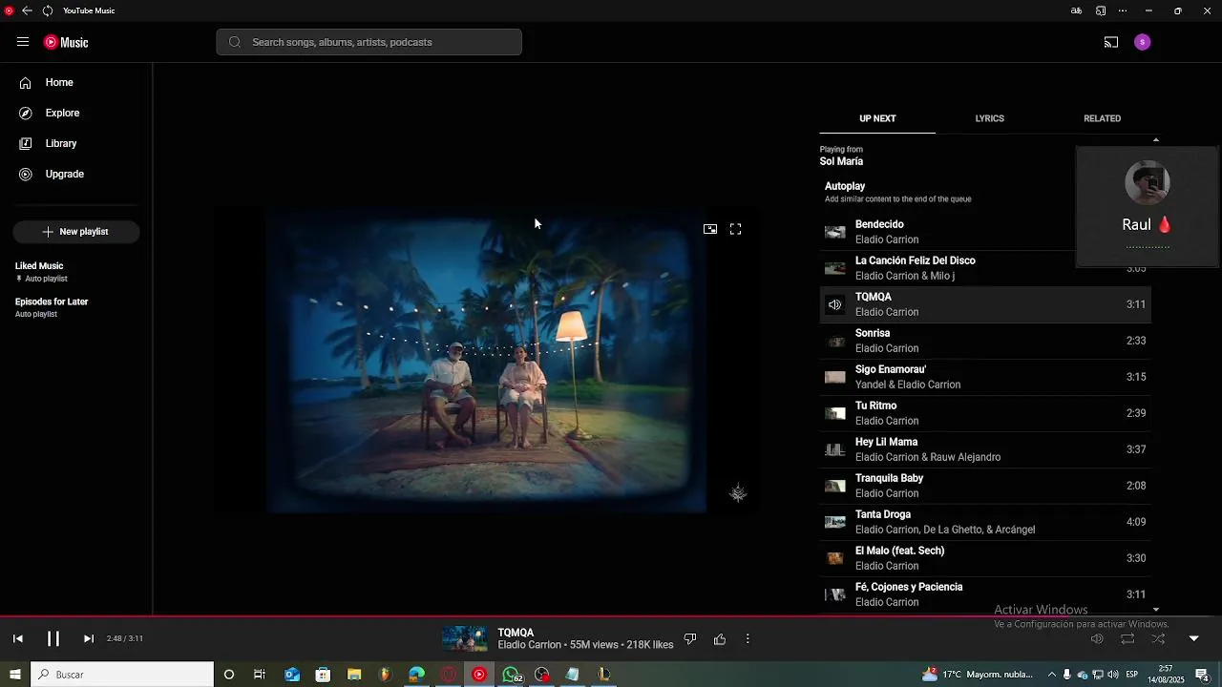
Task: Click the Windows taskbar Buscar search box
Action: pyautogui.click(x=122, y=675)
